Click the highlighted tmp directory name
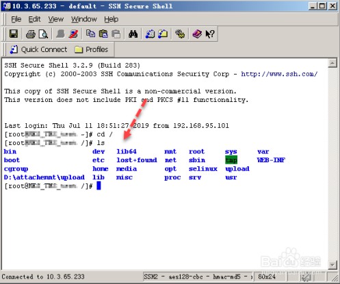This screenshot has width=340, height=284. point(231,160)
